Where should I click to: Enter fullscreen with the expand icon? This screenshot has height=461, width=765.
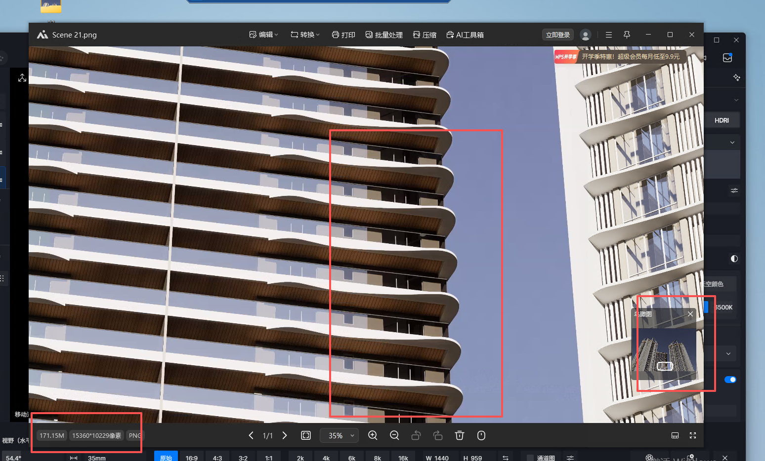(693, 435)
